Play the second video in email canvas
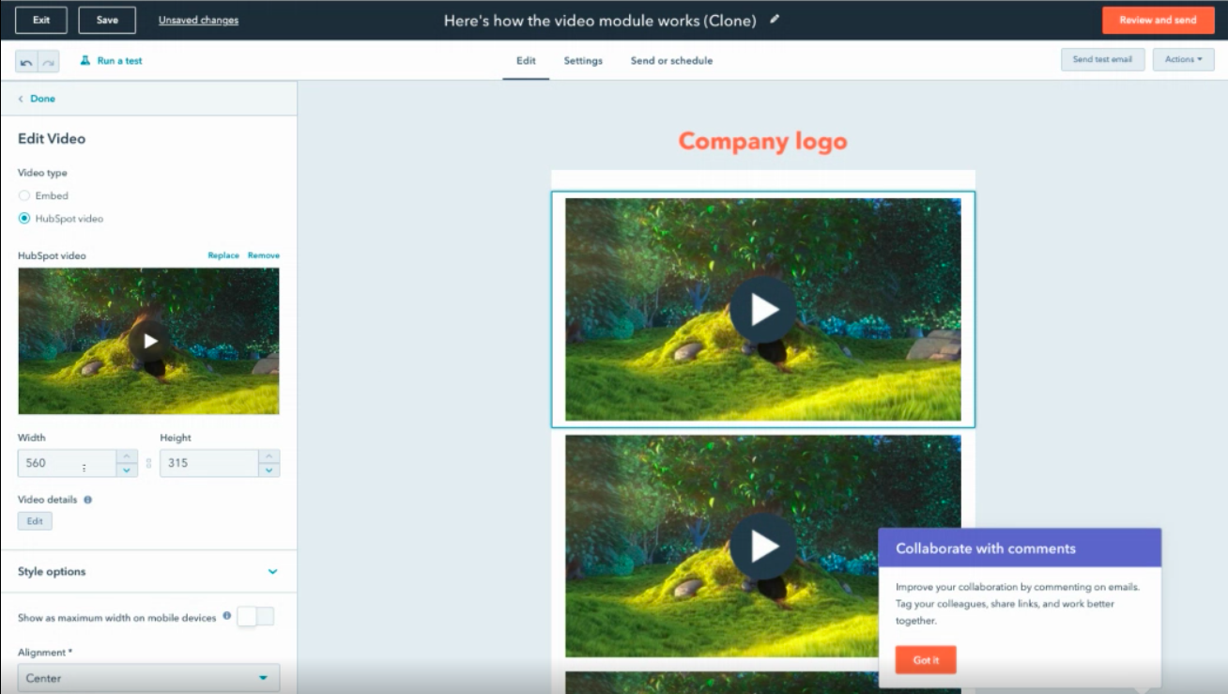1228x694 pixels. tap(763, 546)
